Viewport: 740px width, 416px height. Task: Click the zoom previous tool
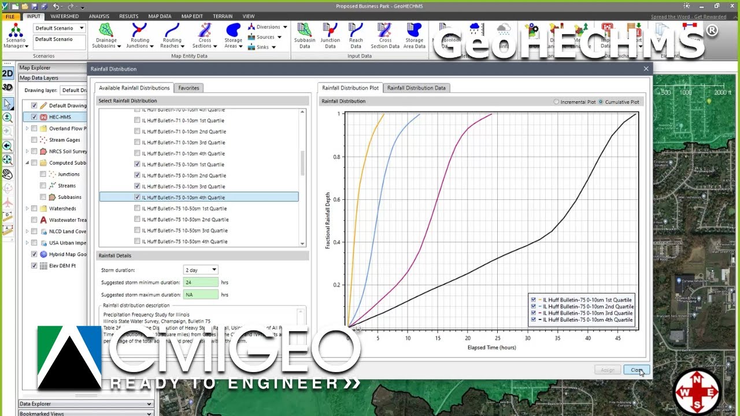pyautogui.click(x=8, y=146)
